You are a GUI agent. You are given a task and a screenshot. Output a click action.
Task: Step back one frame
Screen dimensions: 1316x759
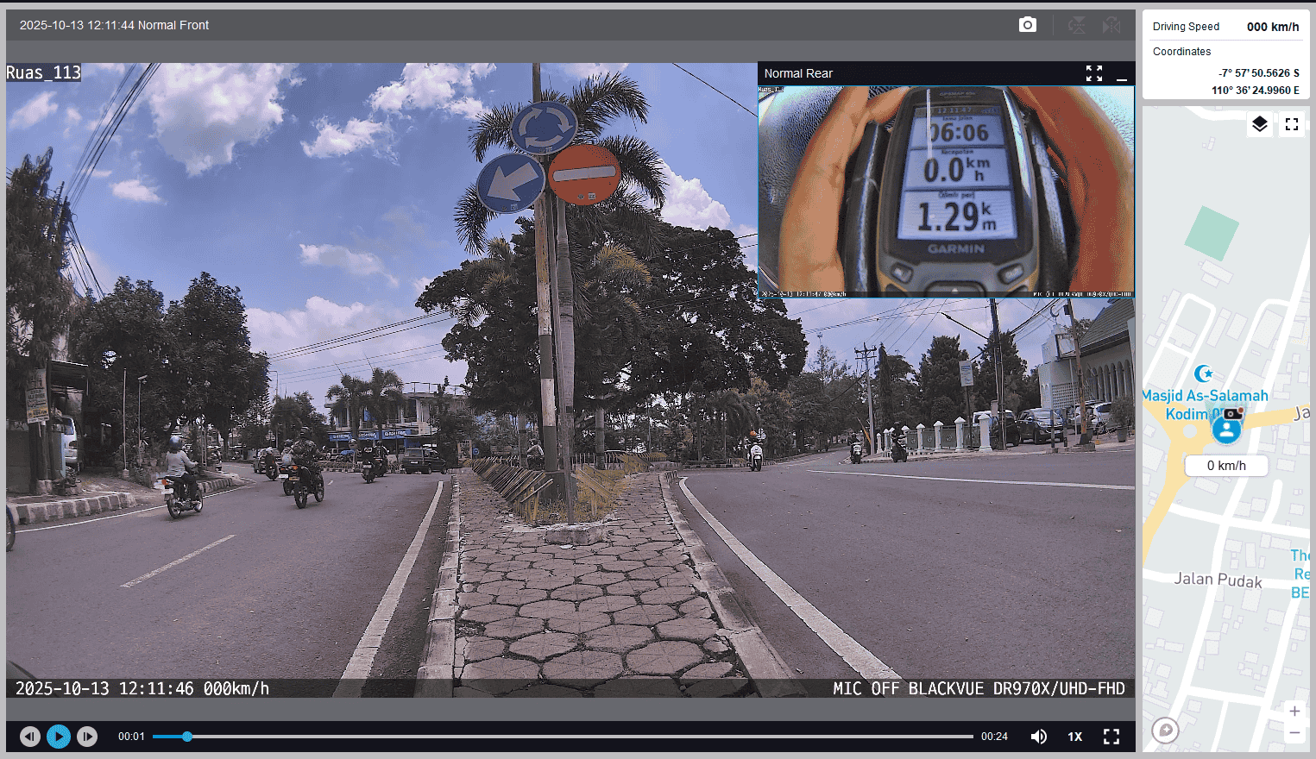tap(30, 736)
